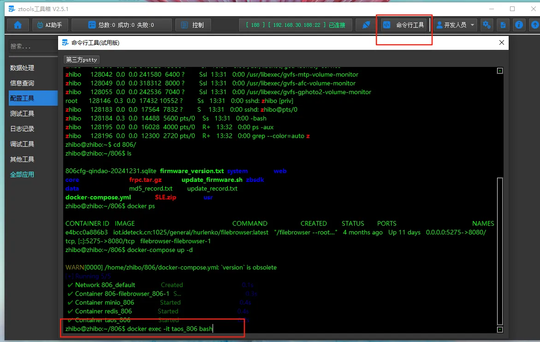Click the 搜索 search input field
This screenshot has width=540, height=342.
pos(32,46)
